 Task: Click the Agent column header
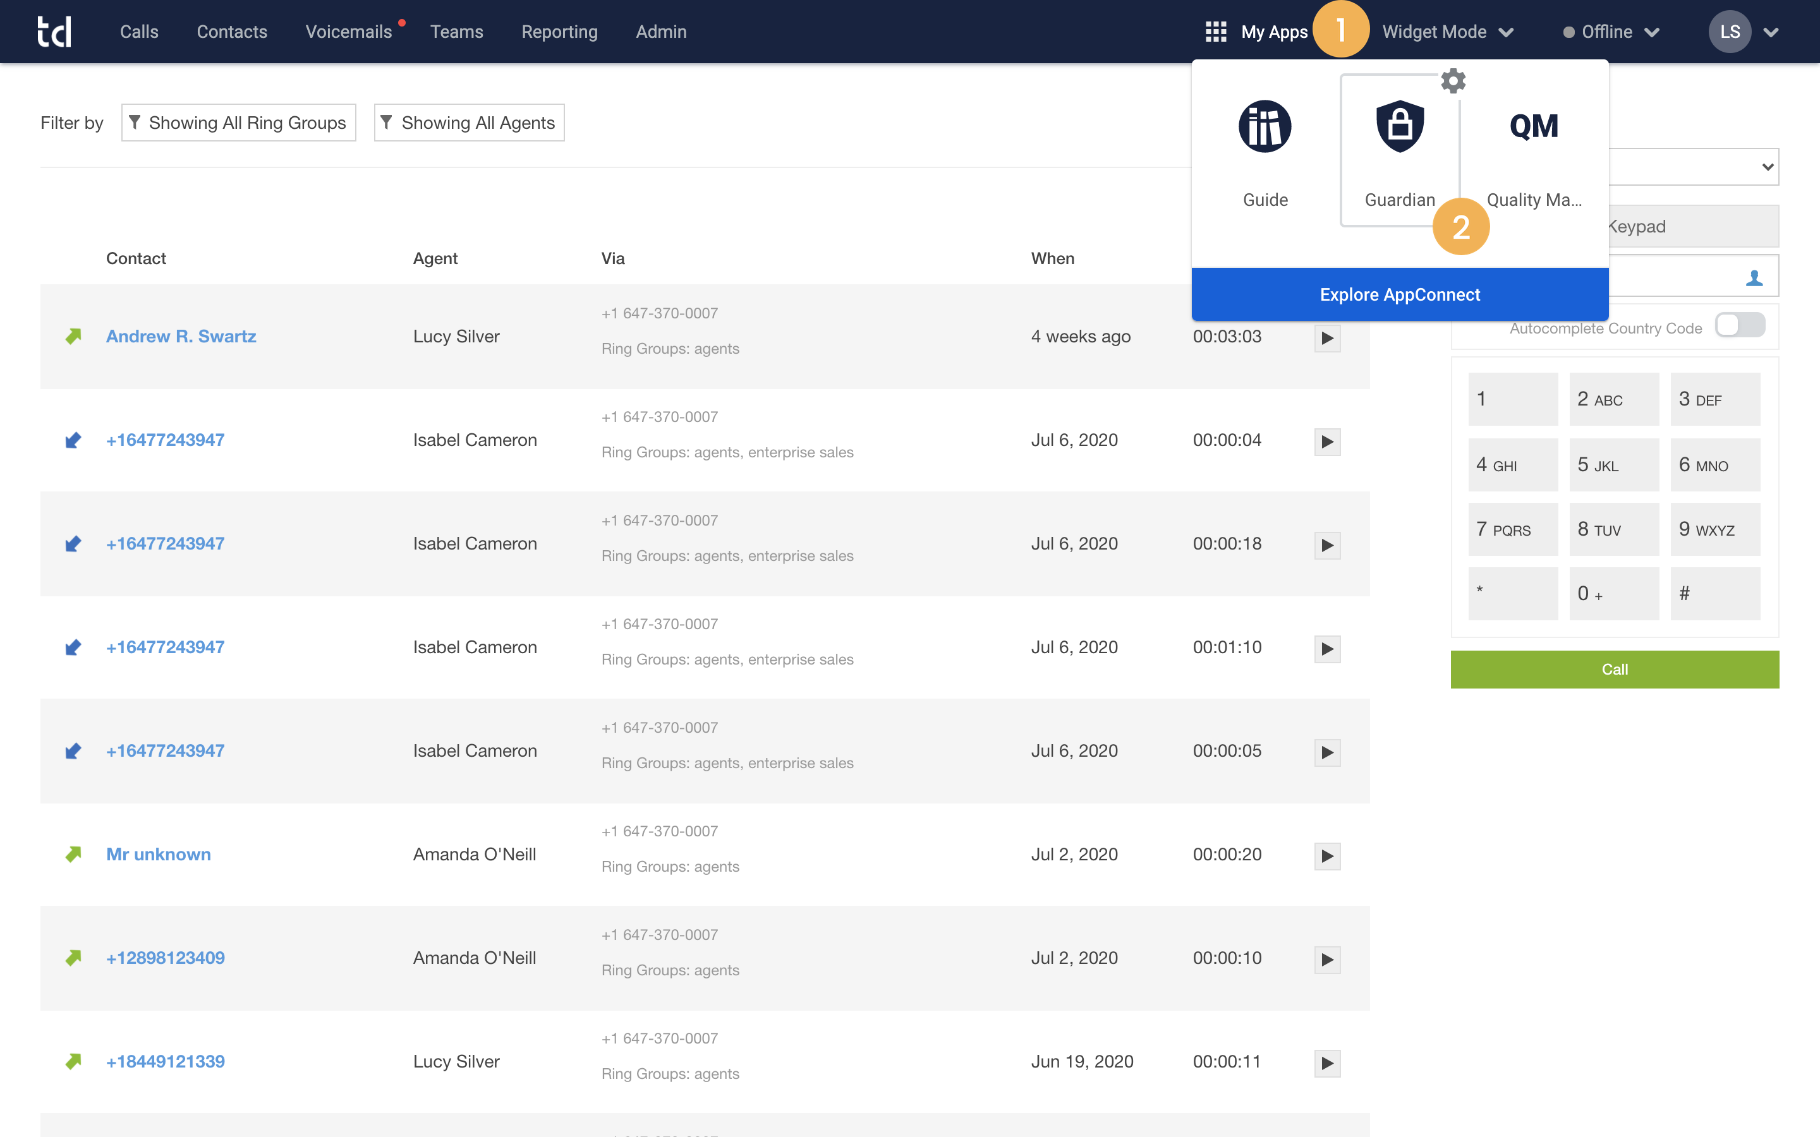click(435, 258)
